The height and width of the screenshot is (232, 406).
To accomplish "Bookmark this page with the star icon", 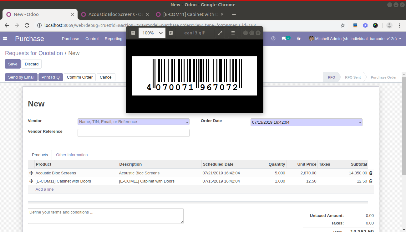I will (x=343, y=25).
